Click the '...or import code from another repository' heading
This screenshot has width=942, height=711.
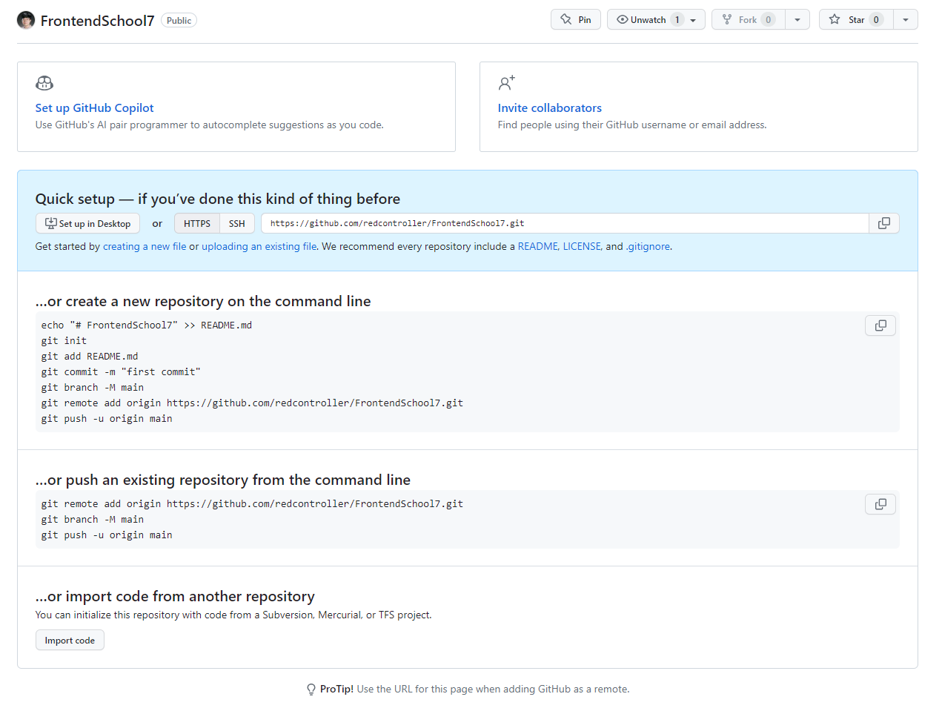(175, 596)
